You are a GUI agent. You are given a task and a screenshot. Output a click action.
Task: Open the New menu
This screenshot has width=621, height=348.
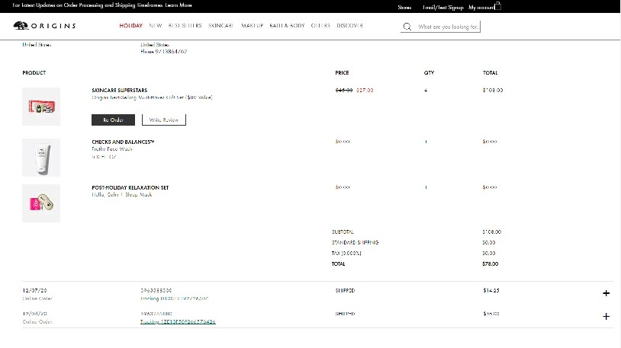coord(156,26)
